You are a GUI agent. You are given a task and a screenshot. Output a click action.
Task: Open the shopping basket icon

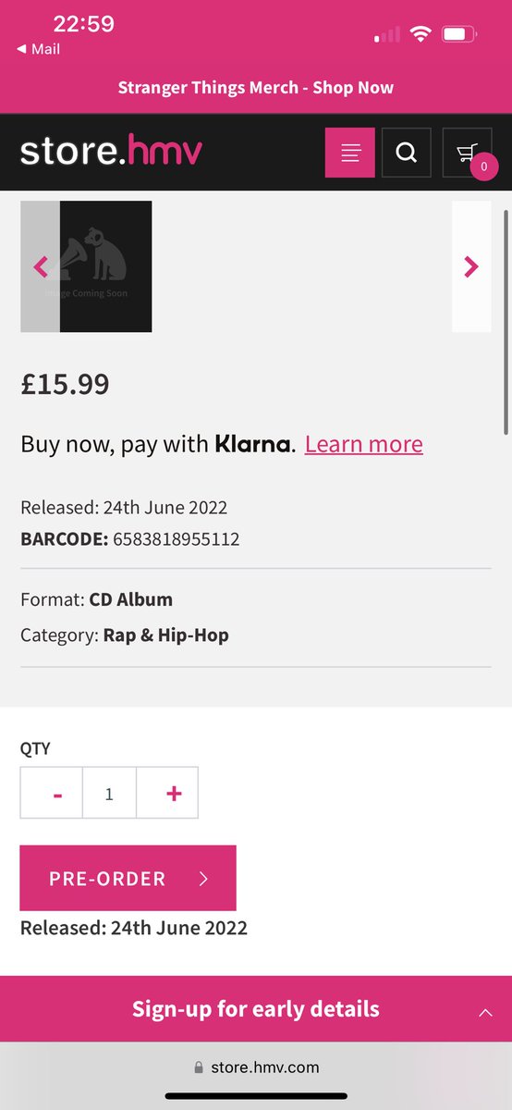pos(467,153)
